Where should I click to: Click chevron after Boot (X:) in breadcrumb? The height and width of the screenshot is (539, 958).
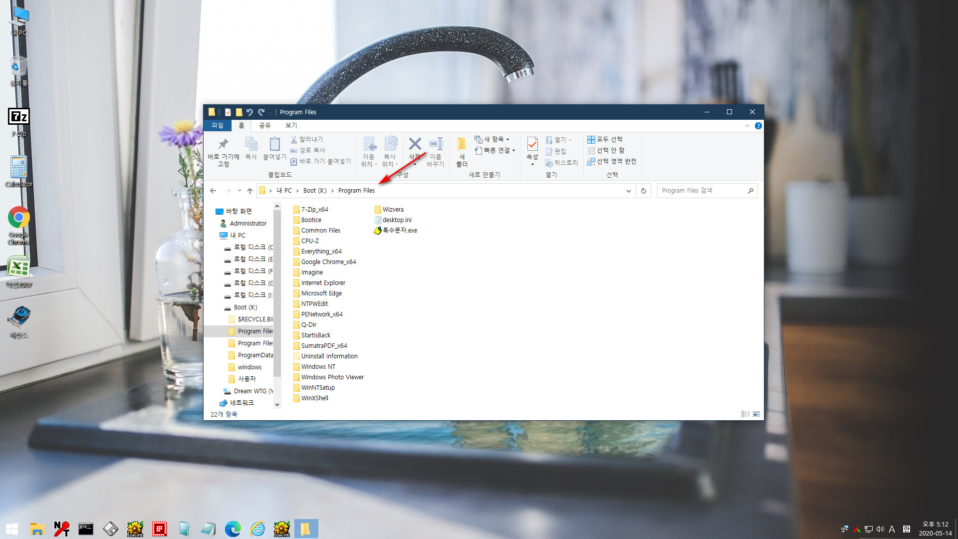coord(332,191)
